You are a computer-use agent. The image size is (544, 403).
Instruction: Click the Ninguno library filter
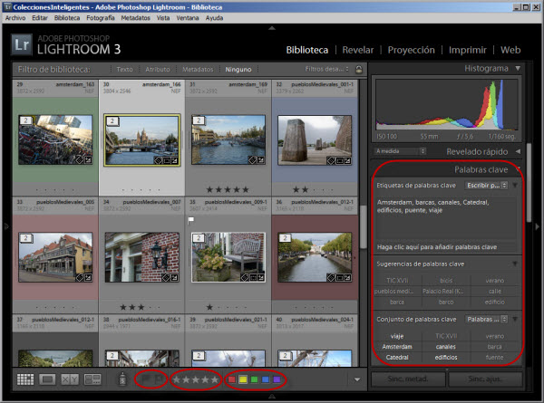(x=238, y=70)
